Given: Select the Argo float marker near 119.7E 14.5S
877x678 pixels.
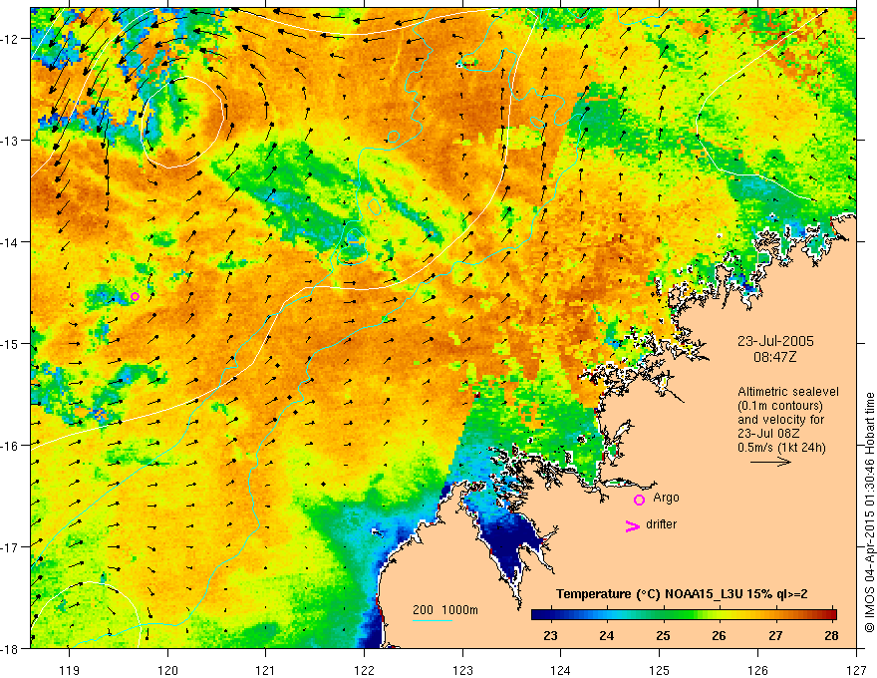Looking at the screenshot, I should pyautogui.click(x=135, y=296).
